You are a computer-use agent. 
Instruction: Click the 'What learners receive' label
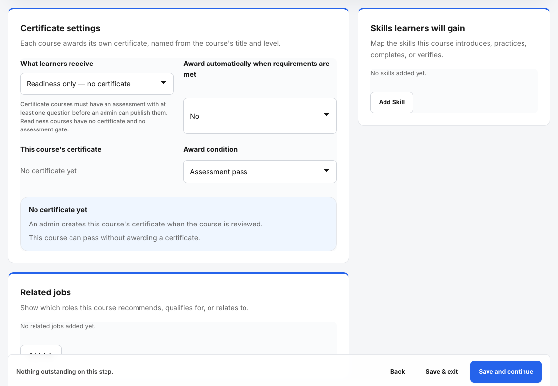coord(57,64)
